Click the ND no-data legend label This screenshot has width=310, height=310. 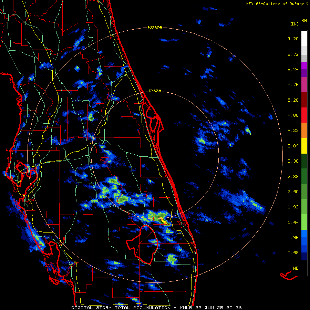pos(296,268)
